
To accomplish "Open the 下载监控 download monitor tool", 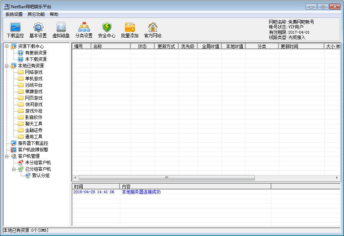I will click(15, 30).
